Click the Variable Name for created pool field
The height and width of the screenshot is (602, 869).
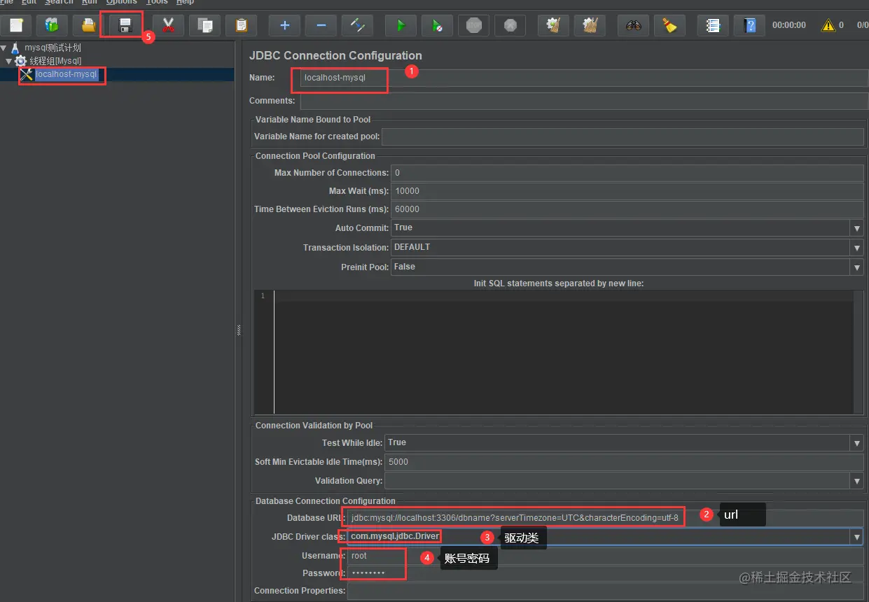[x=623, y=136]
